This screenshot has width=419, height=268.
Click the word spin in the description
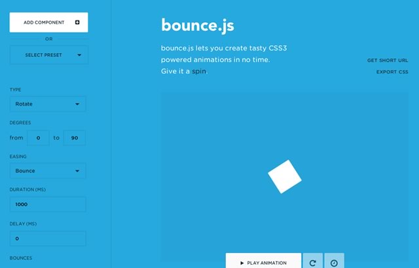click(199, 71)
